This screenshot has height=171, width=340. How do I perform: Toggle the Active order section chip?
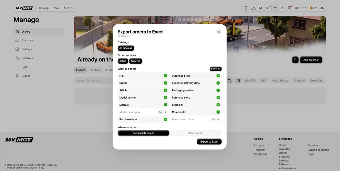click(x=123, y=61)
